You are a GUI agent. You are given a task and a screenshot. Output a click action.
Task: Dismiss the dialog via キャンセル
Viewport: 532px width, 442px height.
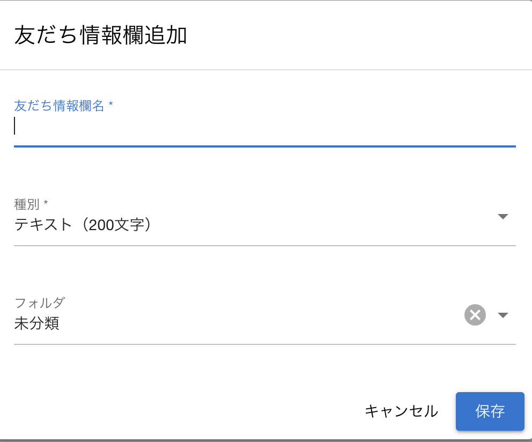tap(401, 411)
